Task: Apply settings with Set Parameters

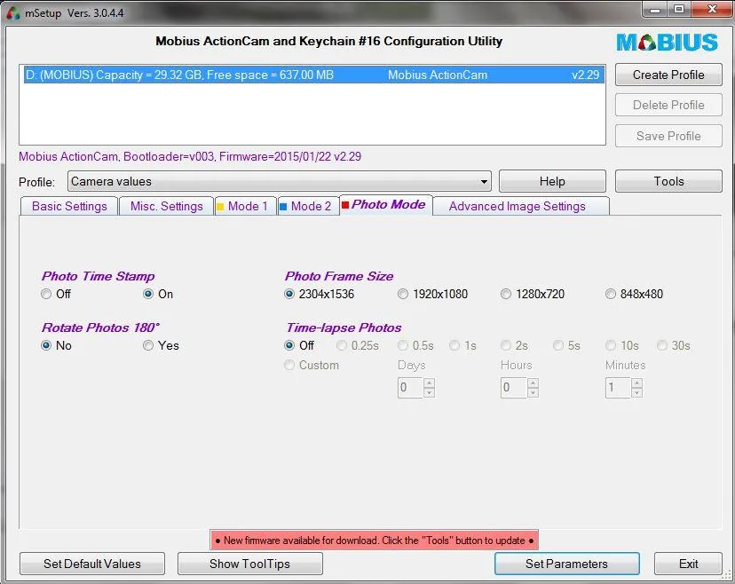Action: click(566, 564)
